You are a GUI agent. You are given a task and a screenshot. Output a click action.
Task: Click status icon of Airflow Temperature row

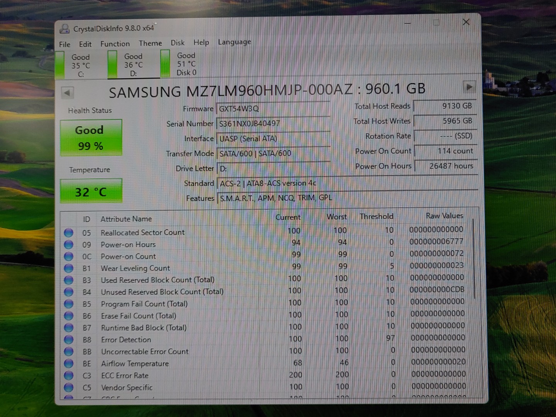coord(69,364)
